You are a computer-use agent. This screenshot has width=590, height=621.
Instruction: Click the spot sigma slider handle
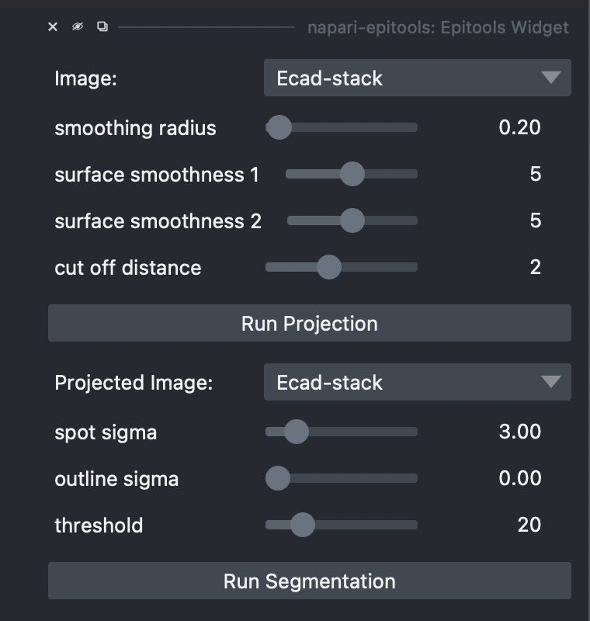(x=297, y=432)
